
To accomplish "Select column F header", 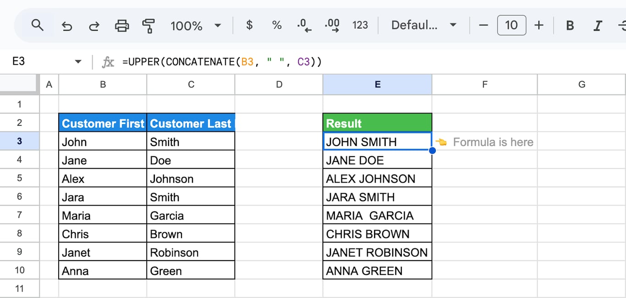I will click(484, 85).
